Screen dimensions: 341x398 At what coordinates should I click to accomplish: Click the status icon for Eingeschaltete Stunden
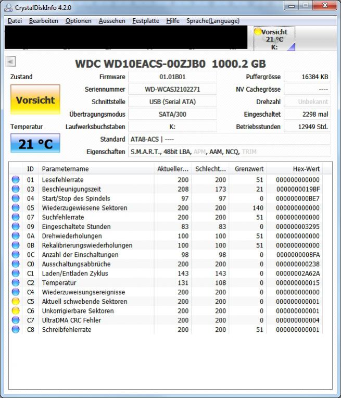pyautogui.click(x=16, y=227)
